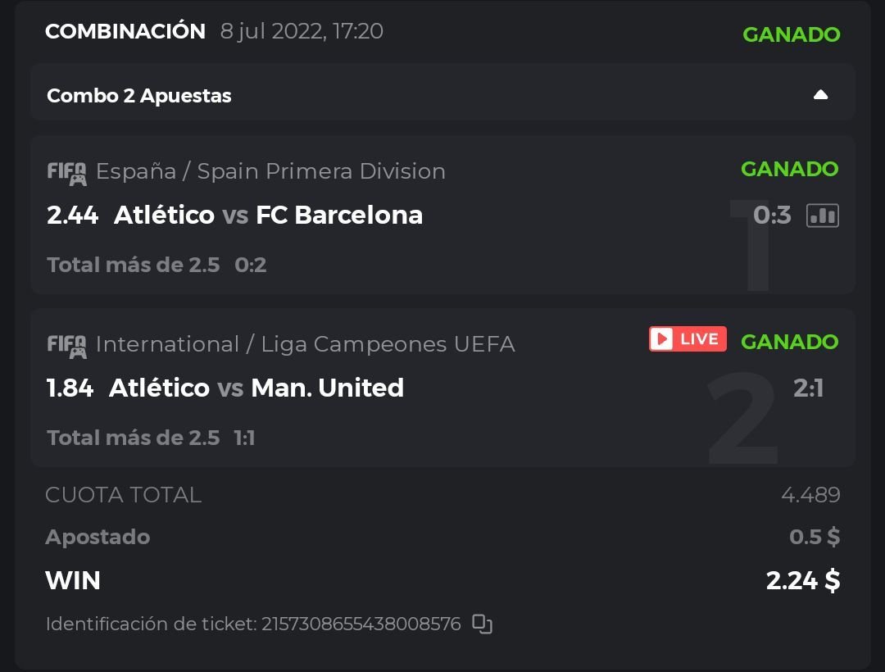Click FIFA gamepad icon beside Spain Primera Division

pos(66,172)
